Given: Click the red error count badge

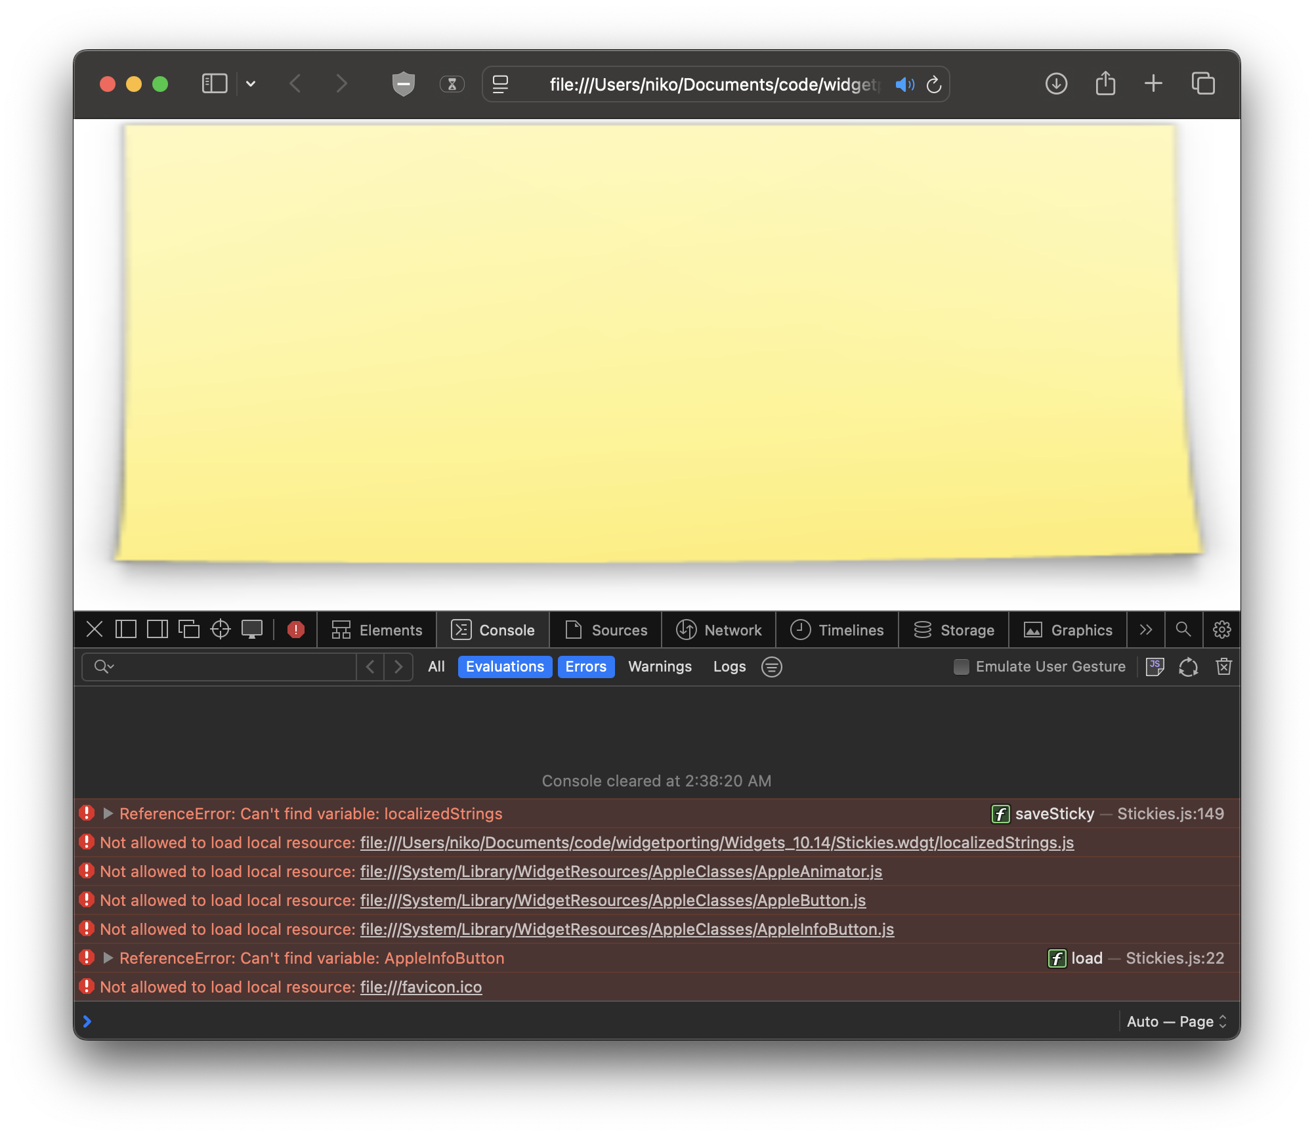Looking at the screenshot, I should tap(296, 630).
